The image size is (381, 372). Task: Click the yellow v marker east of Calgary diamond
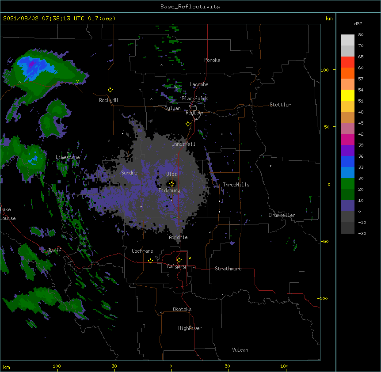pyautogui.click(x=190, y=258)
